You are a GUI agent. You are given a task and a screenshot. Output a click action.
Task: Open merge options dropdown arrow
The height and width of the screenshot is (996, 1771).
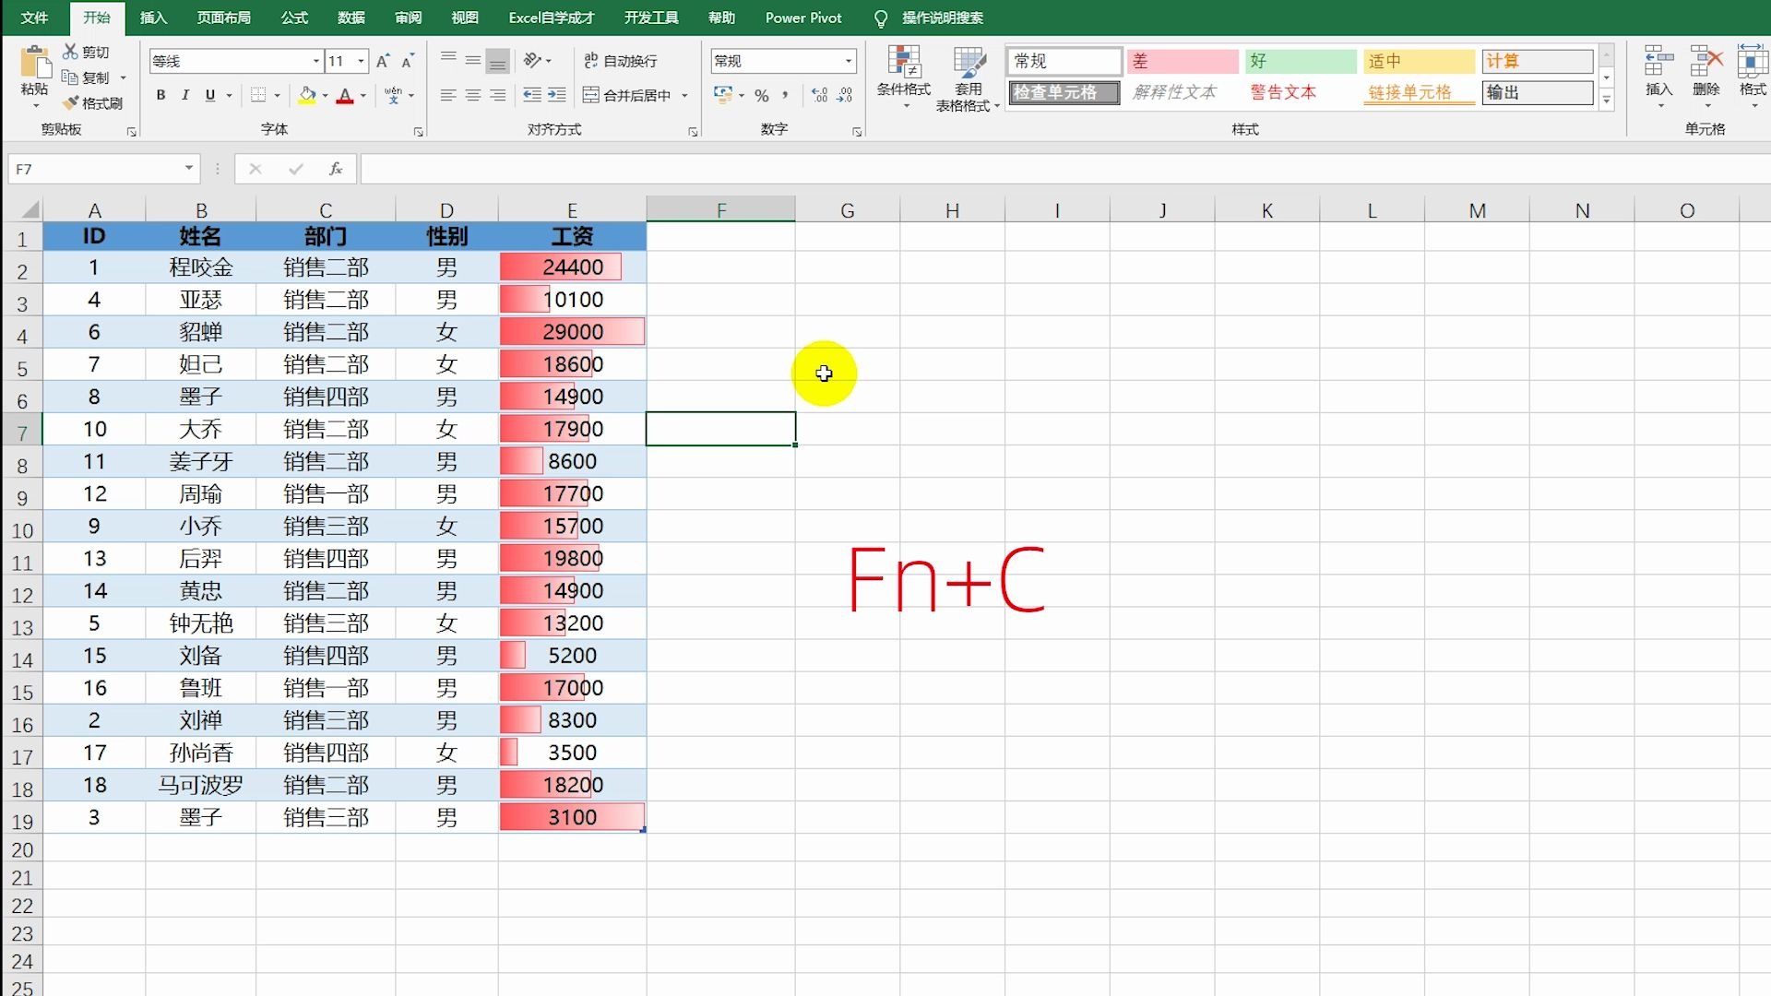click(x=684, y=95)
